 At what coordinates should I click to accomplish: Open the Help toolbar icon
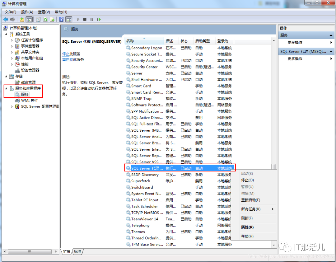click(x=62, y=20)
